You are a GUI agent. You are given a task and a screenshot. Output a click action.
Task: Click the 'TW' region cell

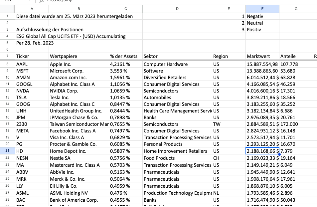229,124
